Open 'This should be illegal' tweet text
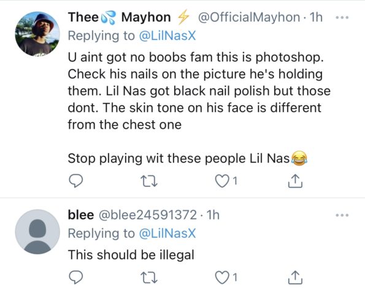Image resolution: width=365 pixels, height=288 pixels. (131, 255)
